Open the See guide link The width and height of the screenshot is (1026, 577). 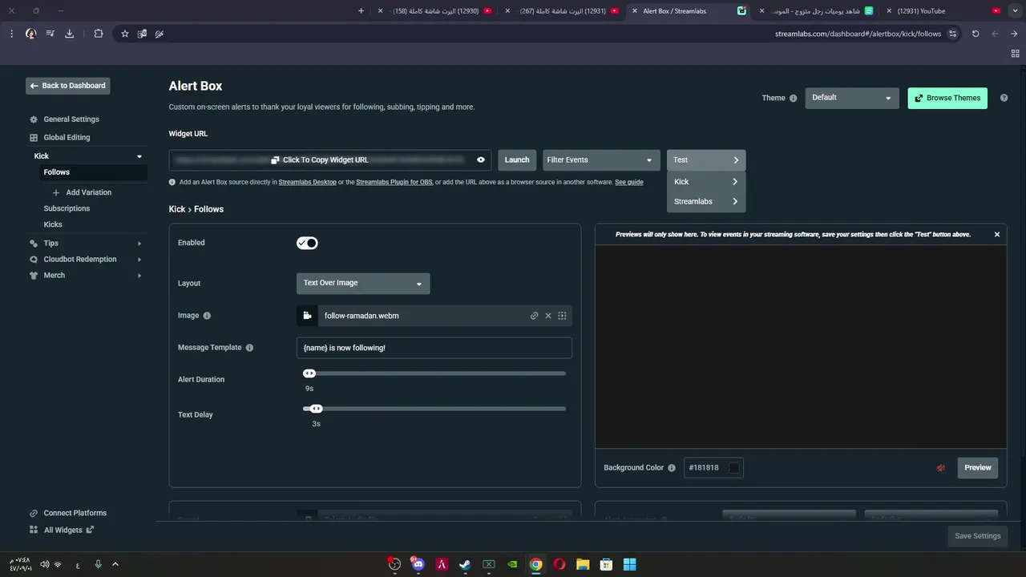tap(629, 183)
